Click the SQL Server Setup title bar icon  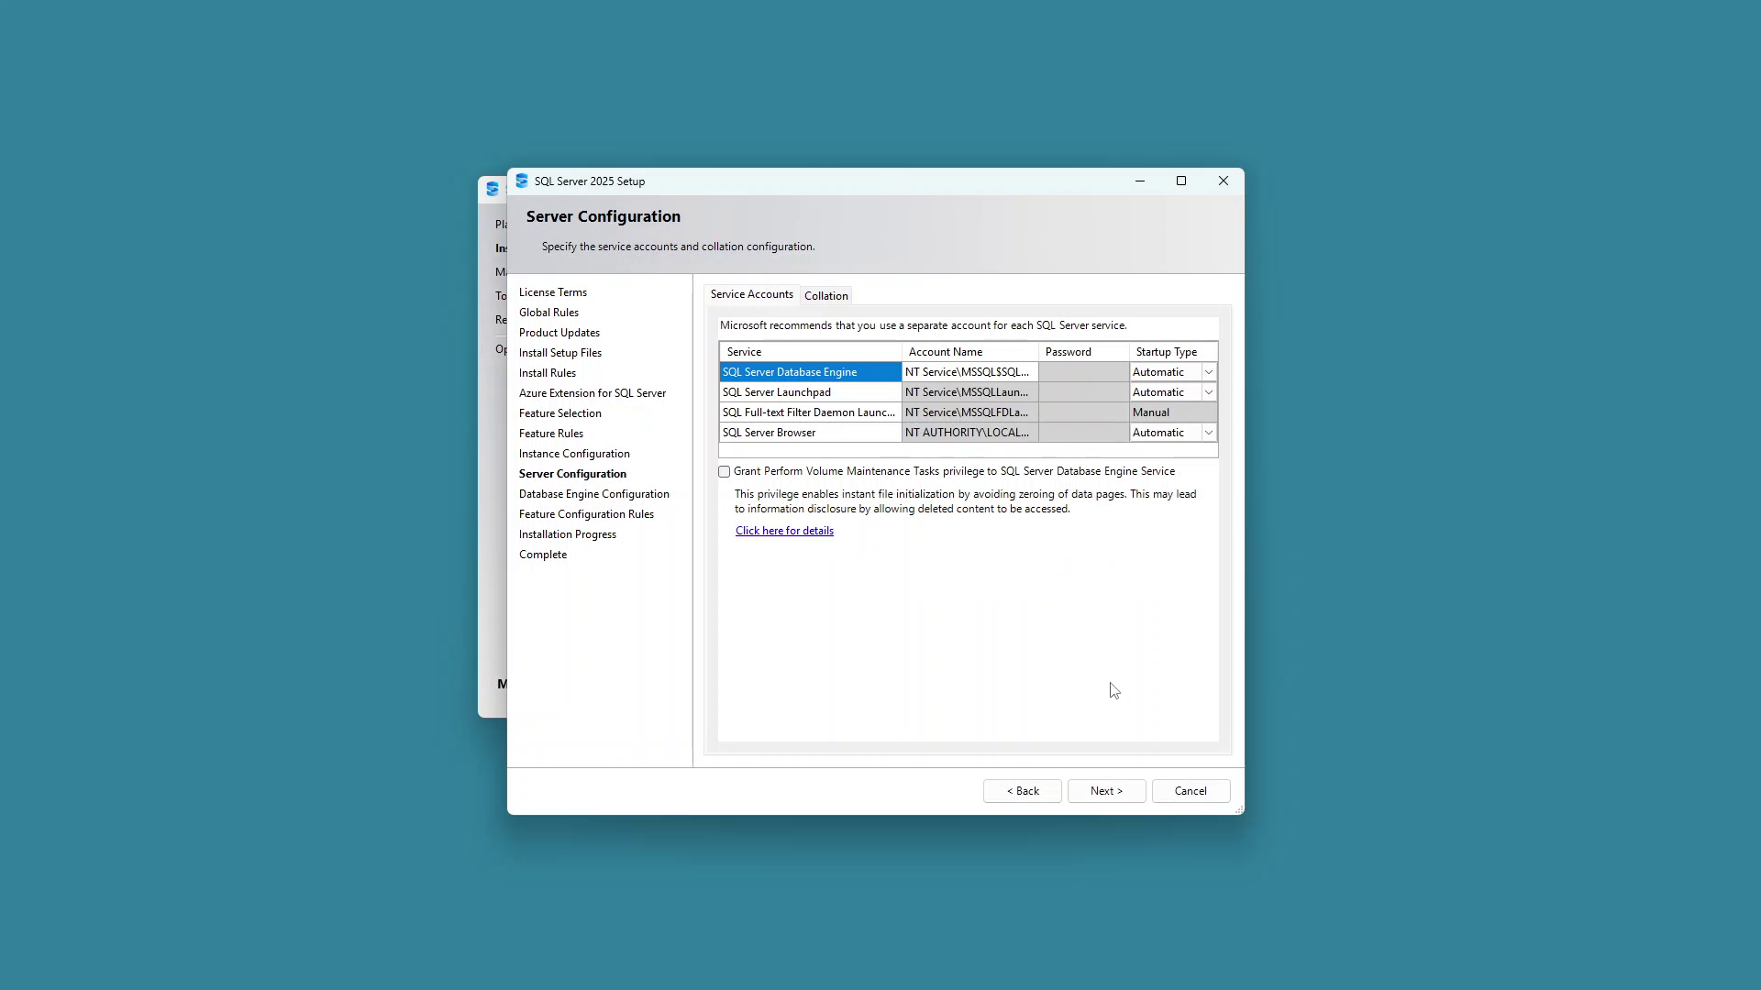pyautogui.click(x=522, y=181)
